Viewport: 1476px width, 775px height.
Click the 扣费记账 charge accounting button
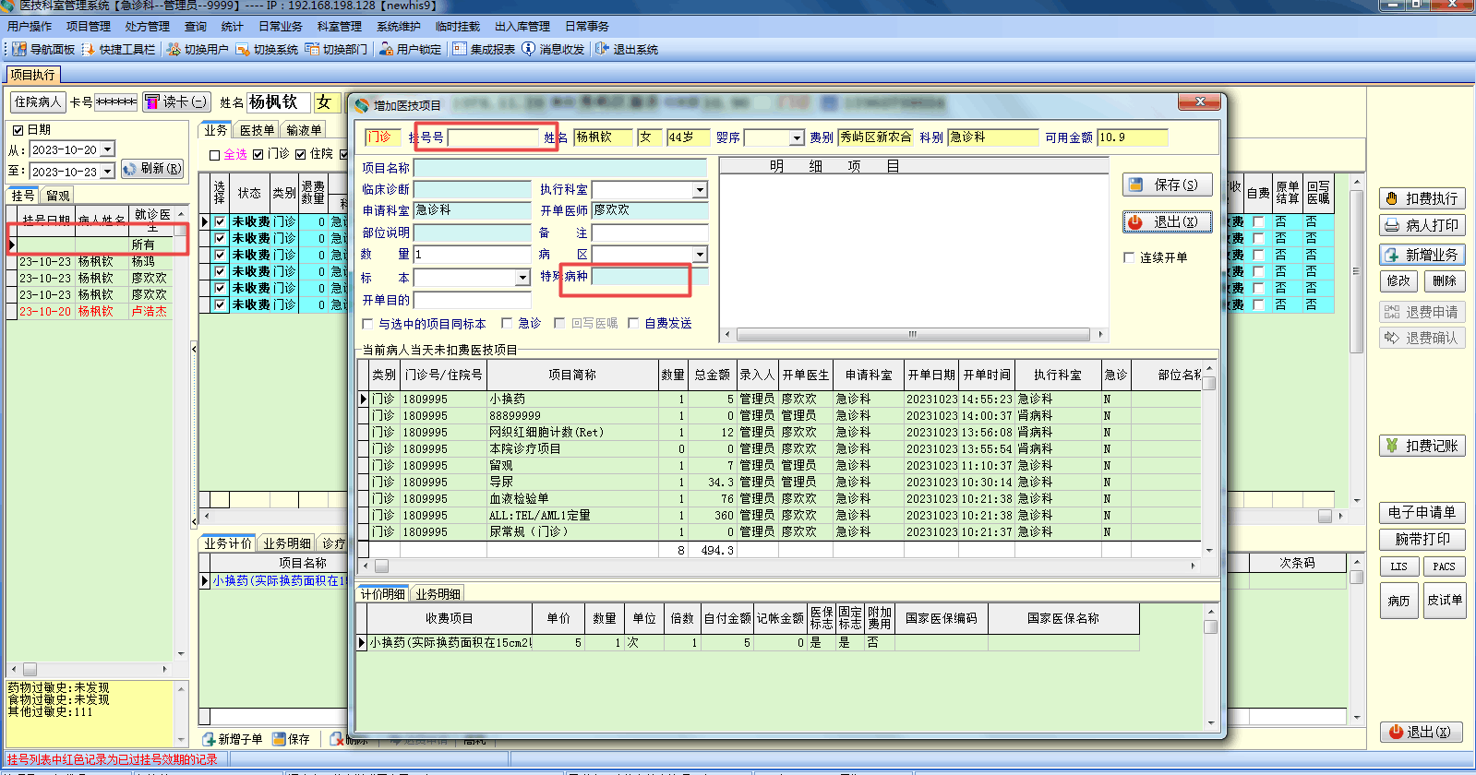pyautogui.click(x=1422, y=446)
